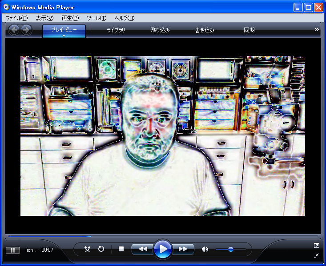Screen dimensions: 326x266
Task: Open the ツール(T) menu
Action: coord(97,18)
